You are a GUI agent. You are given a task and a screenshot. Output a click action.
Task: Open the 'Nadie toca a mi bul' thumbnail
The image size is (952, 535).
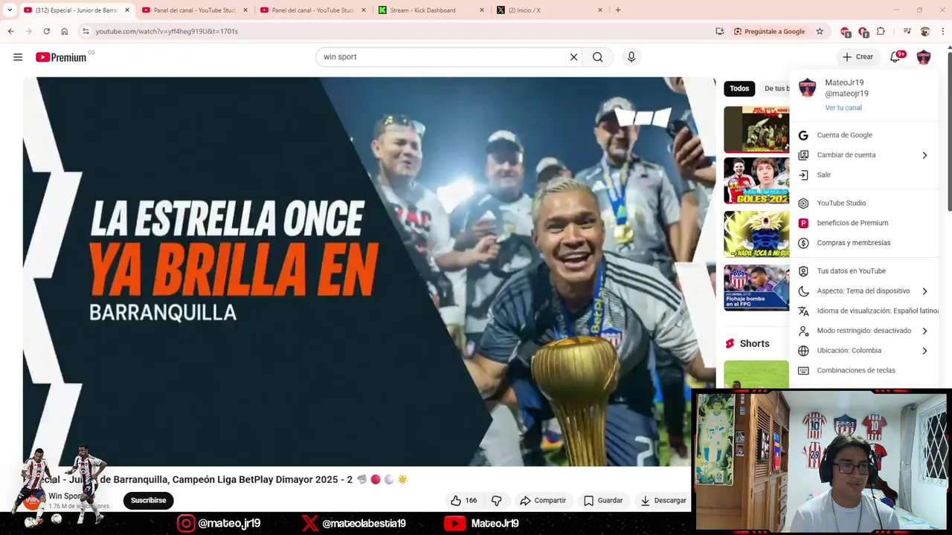click(756, 234)
